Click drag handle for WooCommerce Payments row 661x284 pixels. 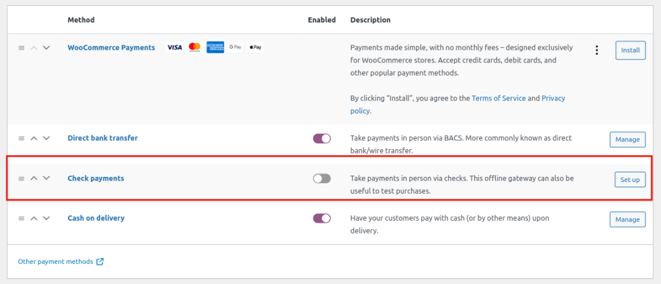pyautogui.click(x=21, y=48)
